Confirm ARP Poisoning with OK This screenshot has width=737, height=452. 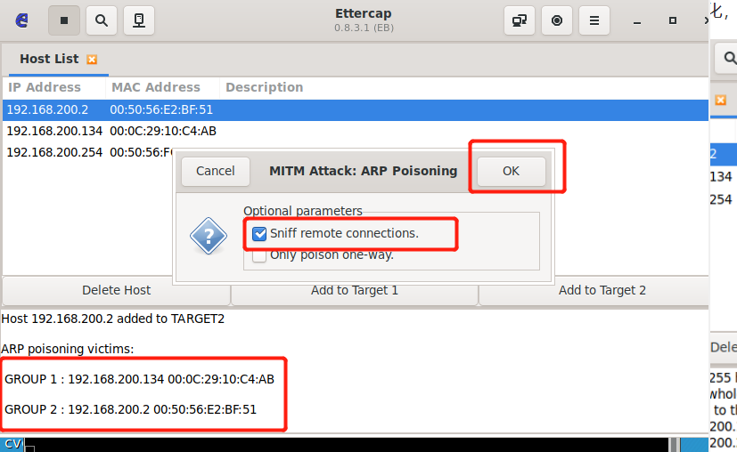tap(511, 171)
